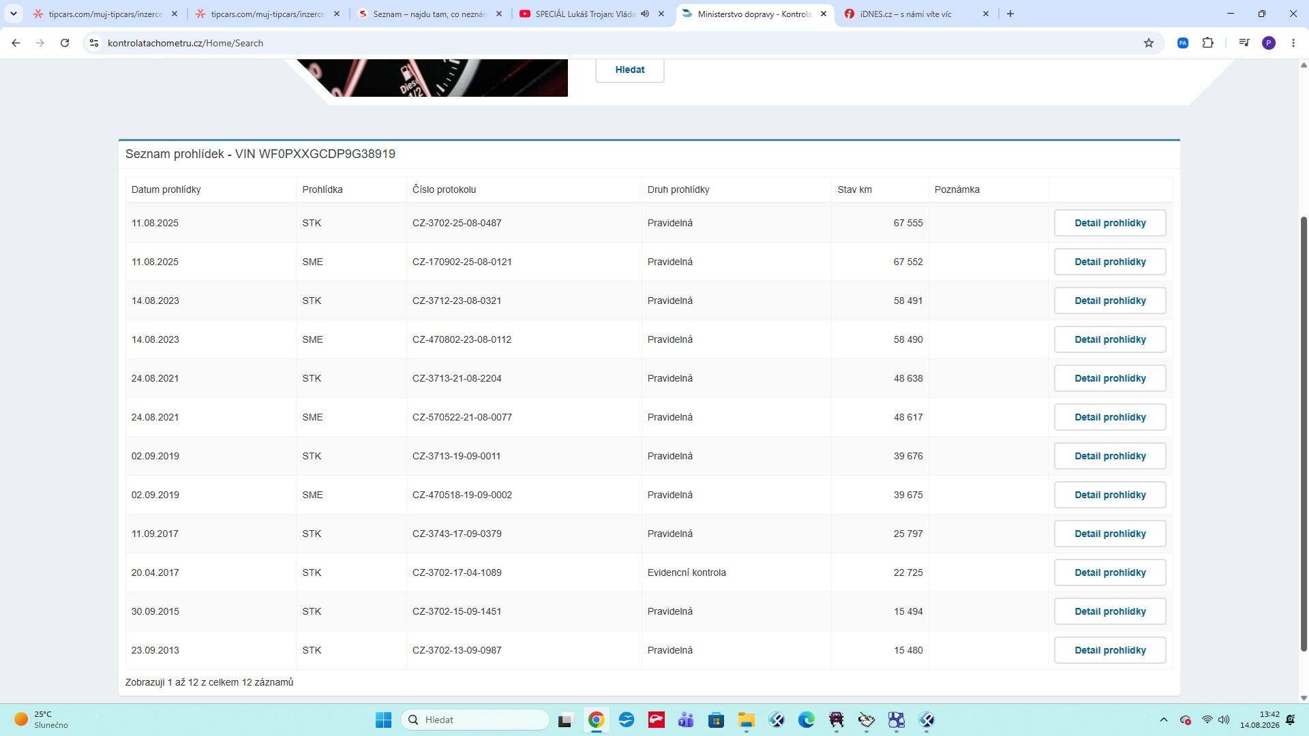1309x736 pixels.
Task: Open Task View from the taskbar
Action: coord(565,720)
